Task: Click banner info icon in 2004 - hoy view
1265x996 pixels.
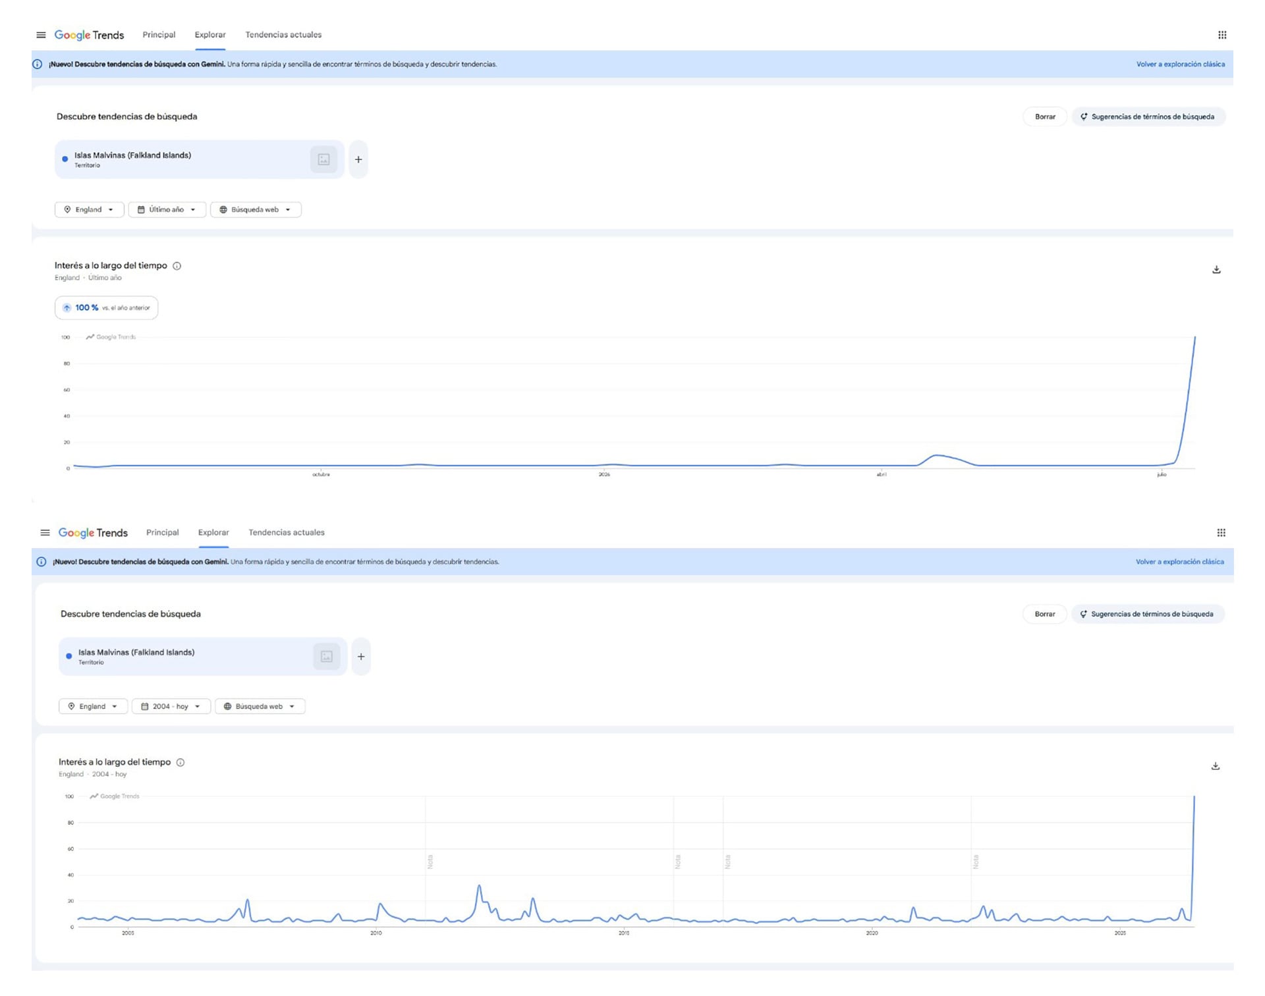Action: (42, 562)
